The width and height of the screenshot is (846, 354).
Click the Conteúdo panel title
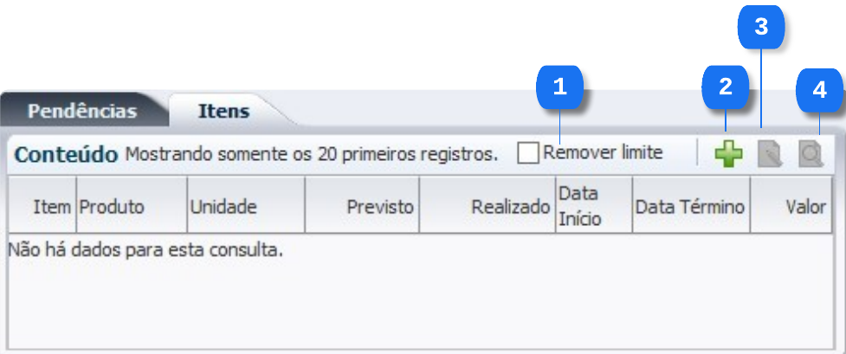pos(66,155)
